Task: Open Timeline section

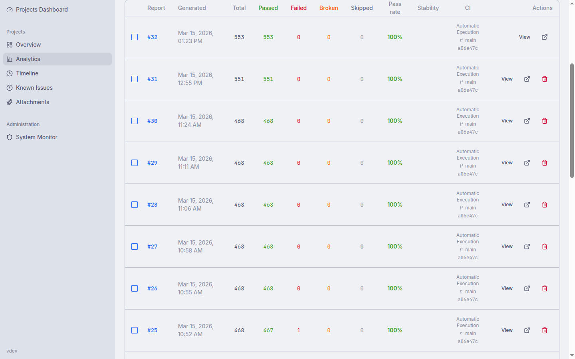Action: coord(57,73)
